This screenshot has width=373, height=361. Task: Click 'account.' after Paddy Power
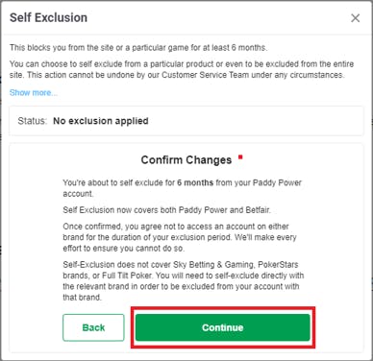click(x=78, y=194)
